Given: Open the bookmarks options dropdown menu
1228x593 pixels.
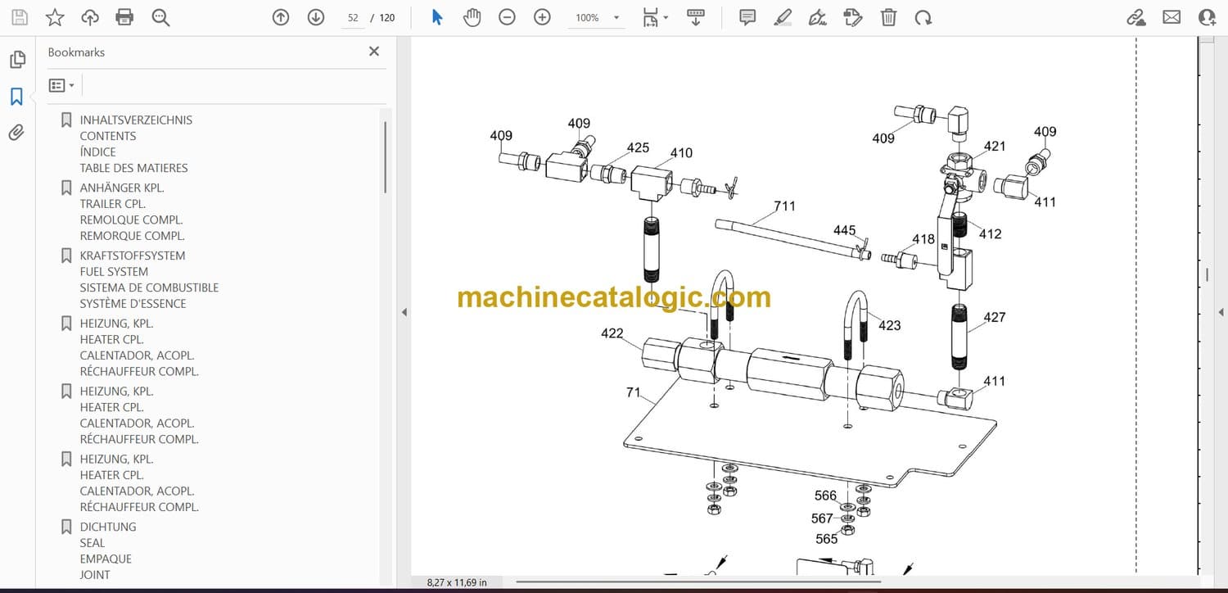Looking at the screenshot, I should tap(61, 85).
